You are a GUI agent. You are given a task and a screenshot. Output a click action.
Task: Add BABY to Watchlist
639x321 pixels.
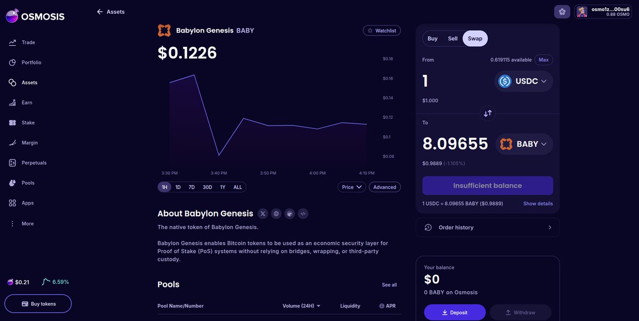(382, 31)
